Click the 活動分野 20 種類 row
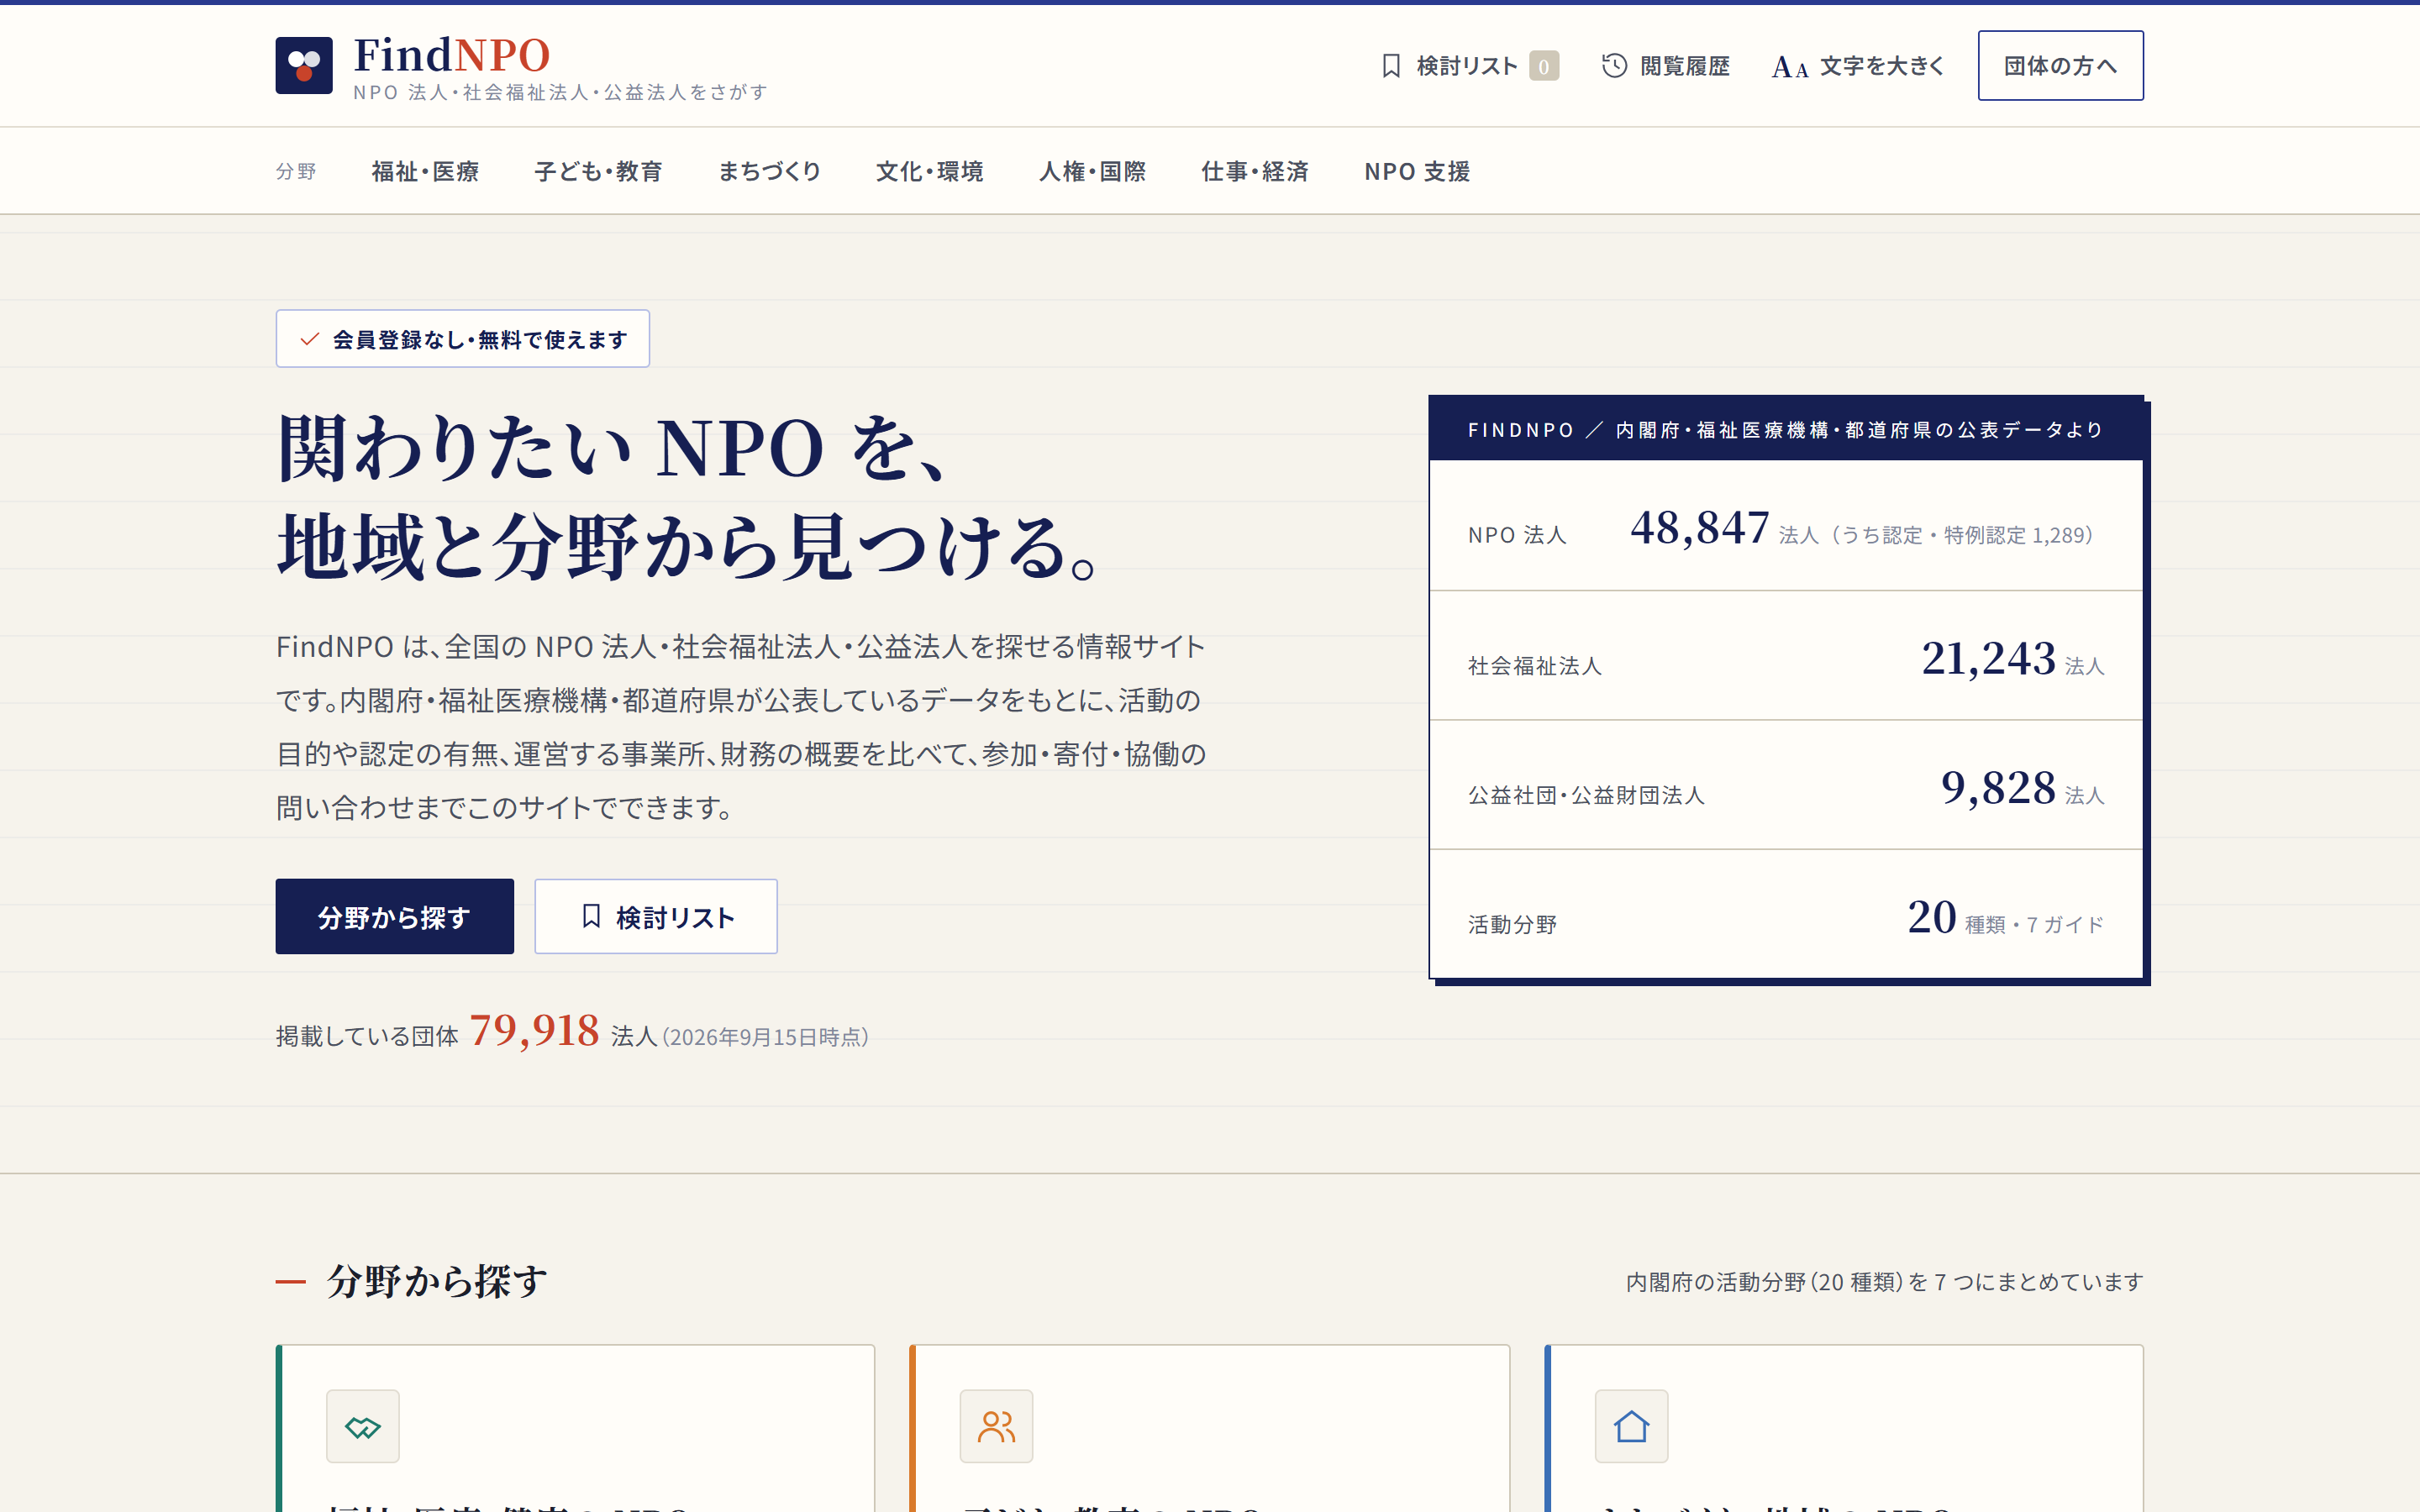Viewport: 2420px width, 1512px height. (x=1786, y=914)
